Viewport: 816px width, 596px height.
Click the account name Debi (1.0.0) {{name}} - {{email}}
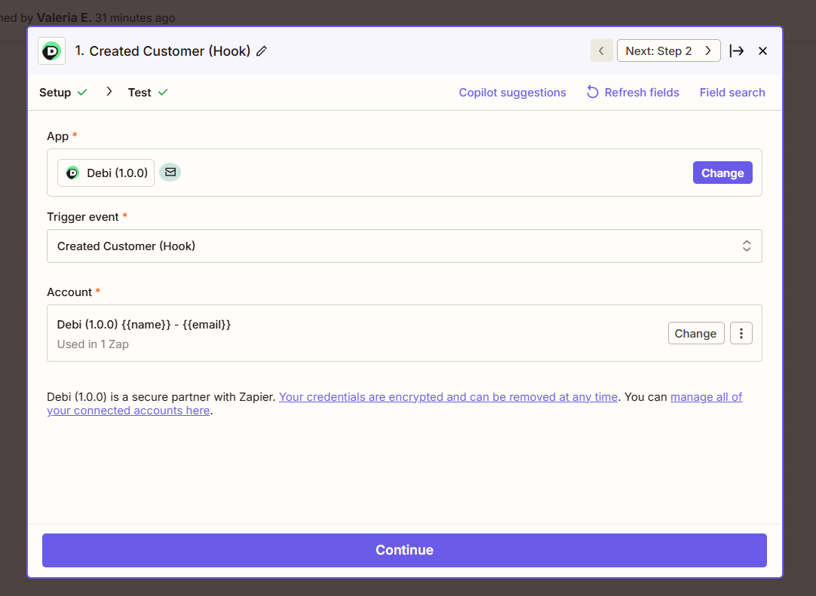[x=143, y=325]
